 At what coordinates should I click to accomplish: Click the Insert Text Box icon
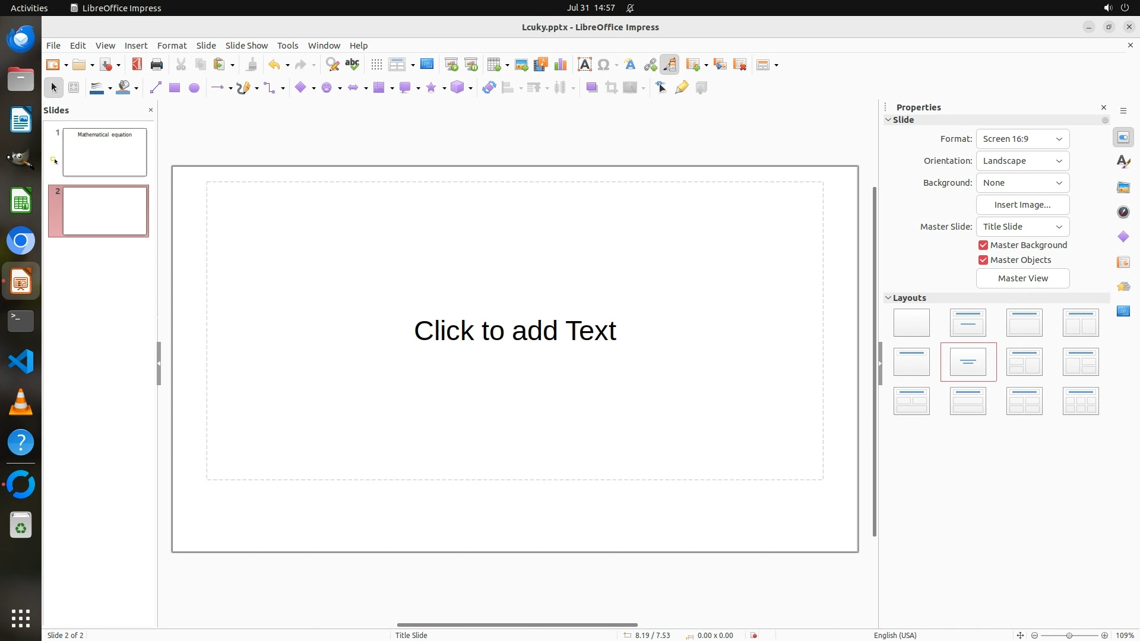(584, 65)
